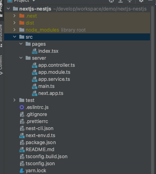Image resolution: width=156 pixels, height=174 pixels.
Task: Open the next-env.d.ts file
Action: (40, 135)
